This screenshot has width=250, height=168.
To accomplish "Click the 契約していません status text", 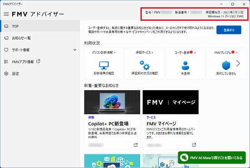I will click(x=226, y=73).
